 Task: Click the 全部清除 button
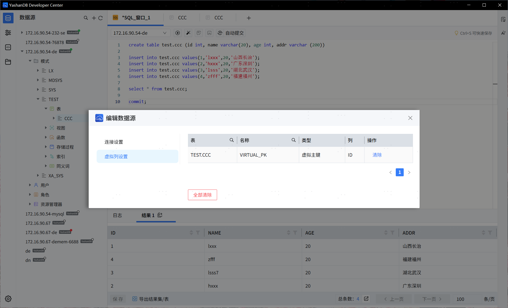tap(202, 195)
